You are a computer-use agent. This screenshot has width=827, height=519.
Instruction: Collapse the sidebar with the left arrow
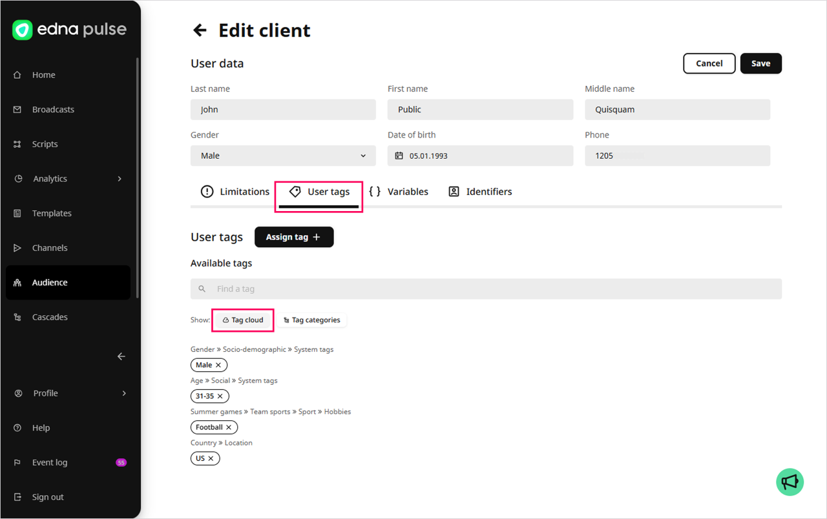[121, 356]
